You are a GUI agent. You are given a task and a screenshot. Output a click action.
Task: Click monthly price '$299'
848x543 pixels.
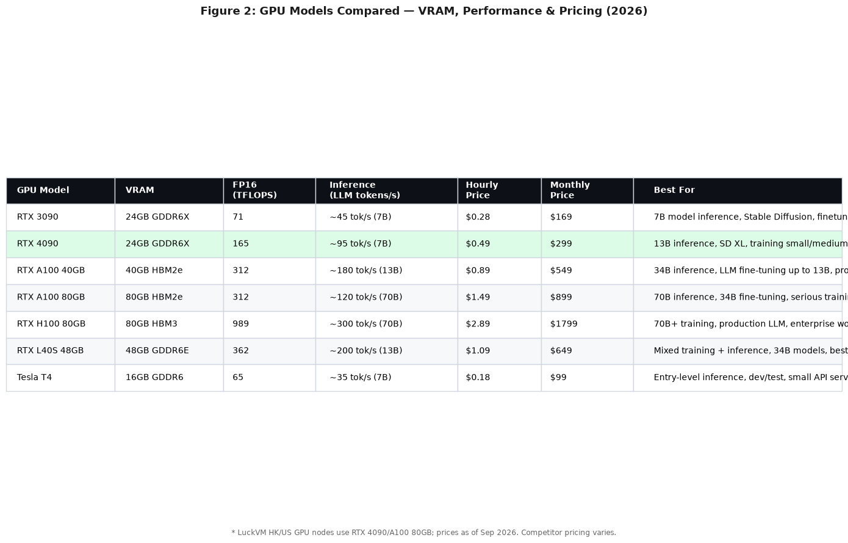coord(587,244)
